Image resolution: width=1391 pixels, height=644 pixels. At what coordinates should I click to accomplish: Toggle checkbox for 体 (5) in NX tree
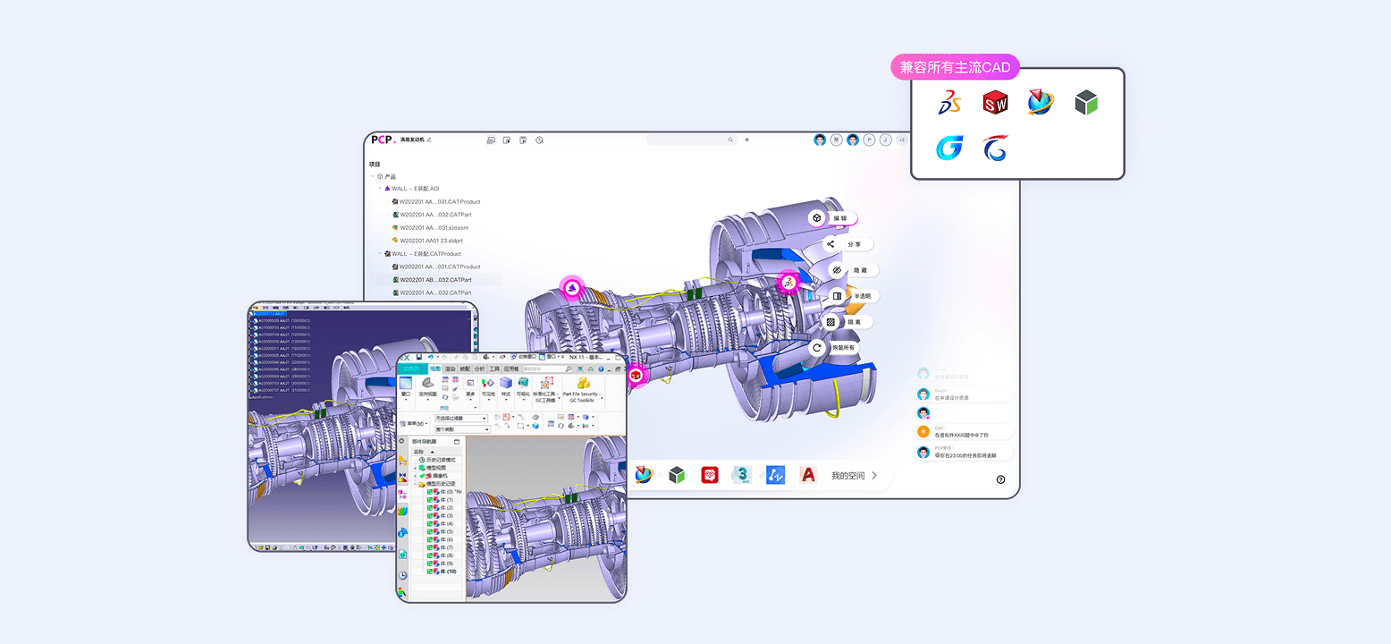click(430, 531)
